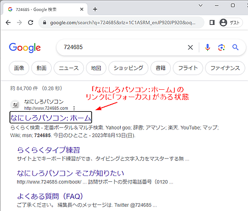Filter results by ショッピング
This screenshot has width=248, height=211.
pos(128,68)
